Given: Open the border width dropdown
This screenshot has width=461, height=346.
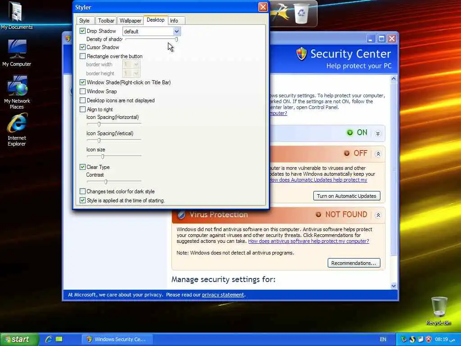Looking at the screenshot, I should pos(136,64).
